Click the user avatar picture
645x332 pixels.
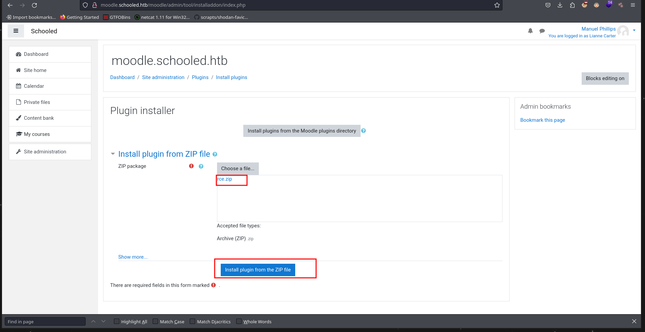pos(623,31)
